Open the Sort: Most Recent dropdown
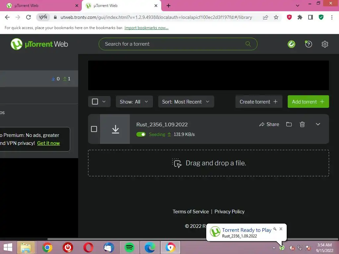 pos(186,102)
